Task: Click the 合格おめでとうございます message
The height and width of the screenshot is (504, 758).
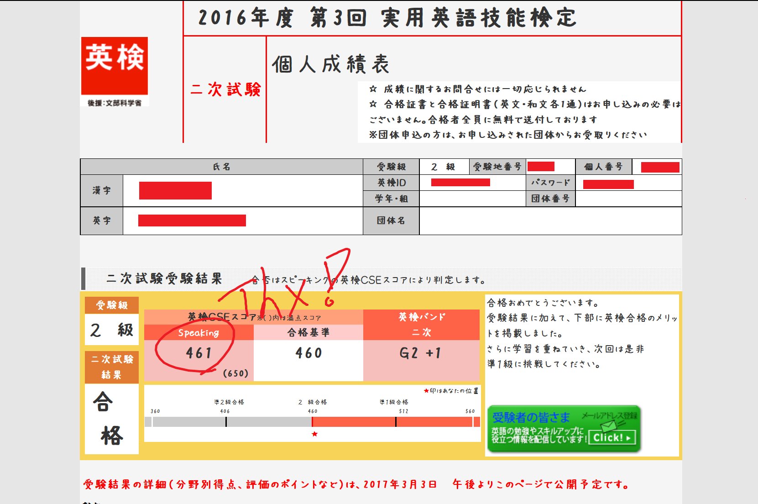Action: 543,303
